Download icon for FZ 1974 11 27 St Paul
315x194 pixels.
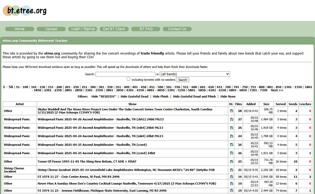(x=231, y=177)
